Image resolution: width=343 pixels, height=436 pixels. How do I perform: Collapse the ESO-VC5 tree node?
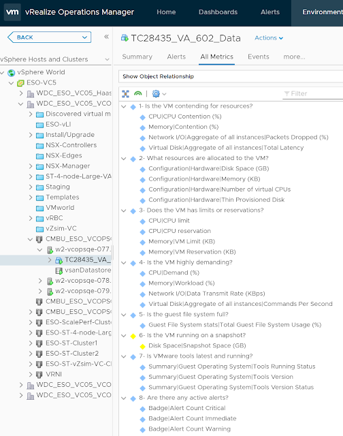tap(11, 83)
